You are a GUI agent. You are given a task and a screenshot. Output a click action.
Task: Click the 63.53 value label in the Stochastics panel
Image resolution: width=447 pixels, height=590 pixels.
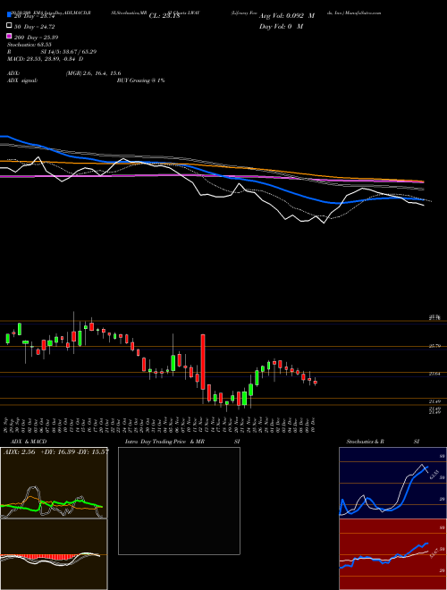click(x=433, y=476)
